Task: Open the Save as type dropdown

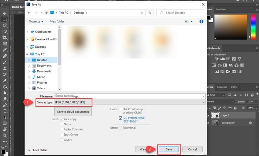Action: (x=129, y=102)
